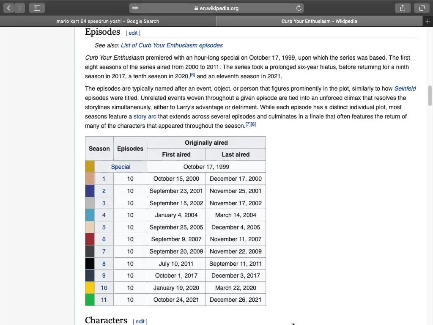Click the September 9, 2007 cell
The height and width of the screenshot is (325, 433).
pyautogui.click(x=176, y=240)
